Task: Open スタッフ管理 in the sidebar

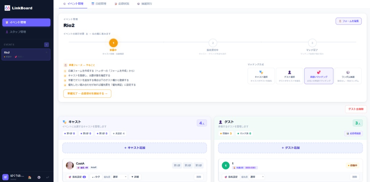Action: [26, 32]
